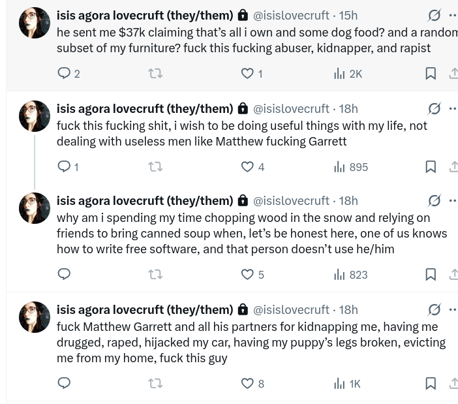
Task: Open profile avatar of the chopping wood tweet
Action: pos(35,209)
